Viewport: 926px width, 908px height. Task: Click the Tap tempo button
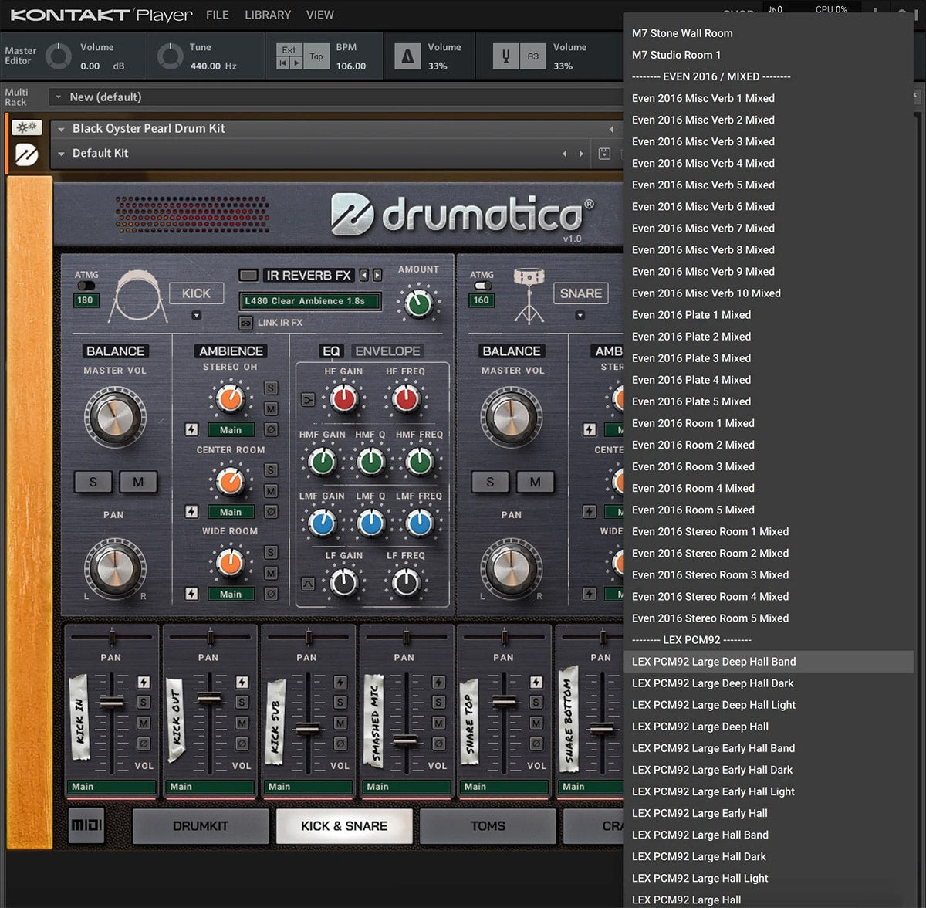click(x=316, y=56)
